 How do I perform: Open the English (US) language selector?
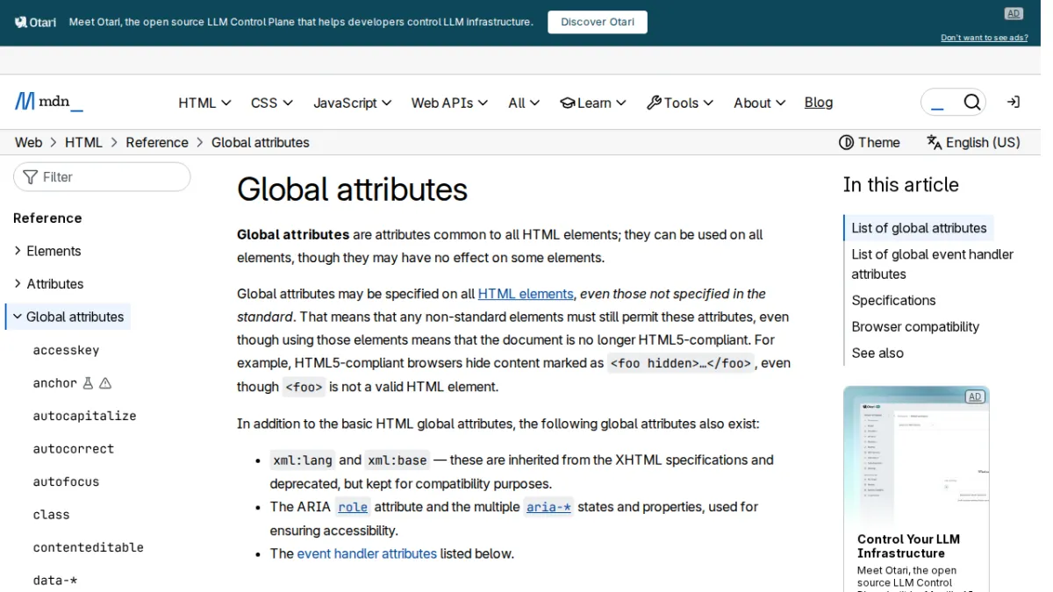tap(973, 142)
